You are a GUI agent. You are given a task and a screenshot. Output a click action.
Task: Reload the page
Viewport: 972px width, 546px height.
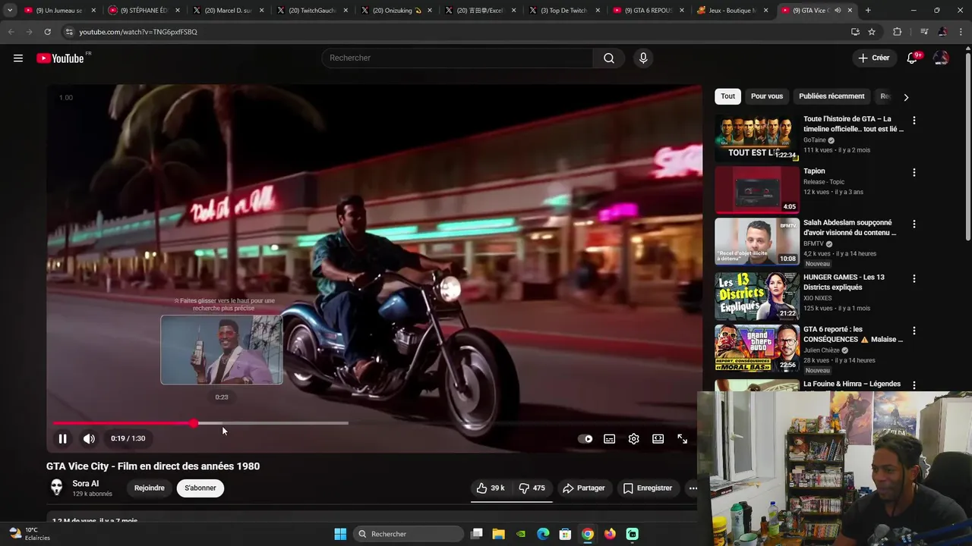tap(47, 32)
